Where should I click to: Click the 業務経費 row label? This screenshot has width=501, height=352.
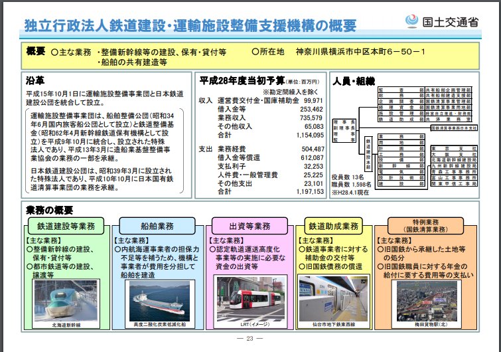coord(232,149)
